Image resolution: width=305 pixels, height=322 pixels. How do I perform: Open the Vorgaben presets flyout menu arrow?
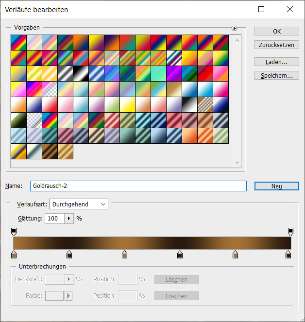click(235, 29)
